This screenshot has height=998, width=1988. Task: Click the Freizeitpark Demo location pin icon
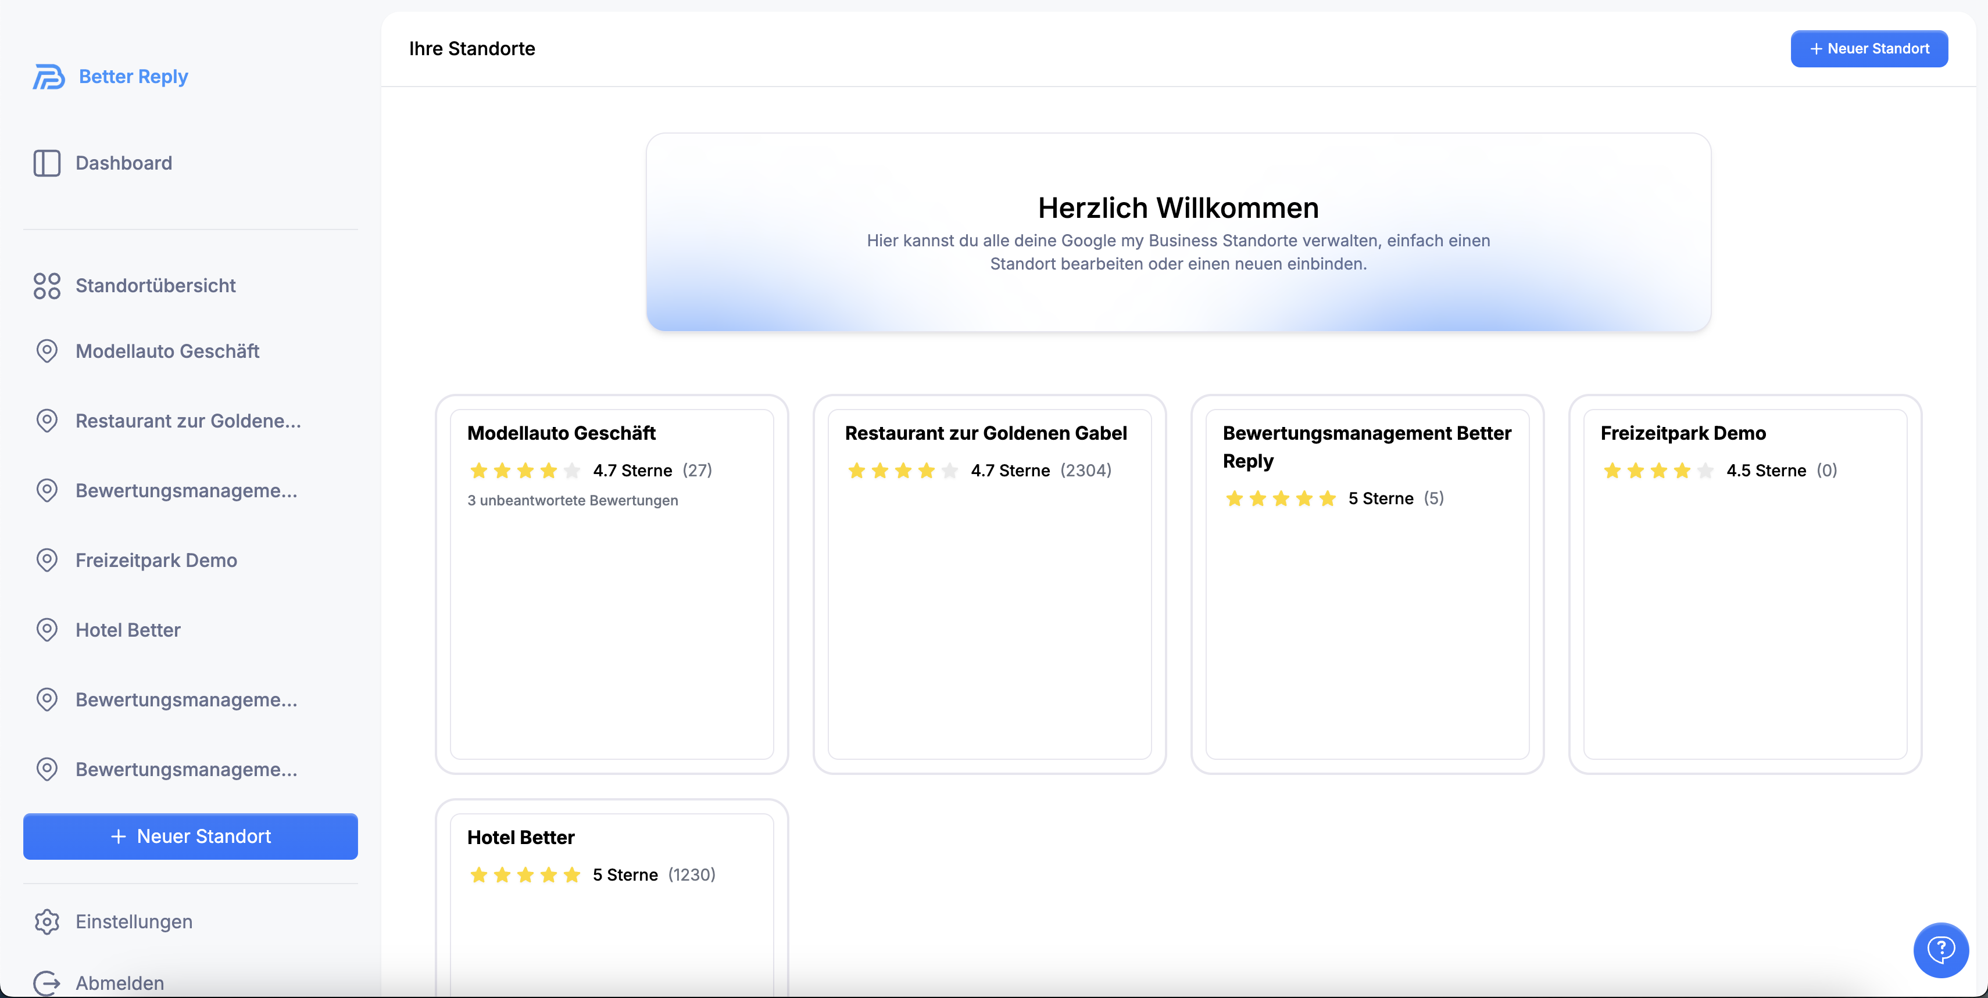point(47,560)
